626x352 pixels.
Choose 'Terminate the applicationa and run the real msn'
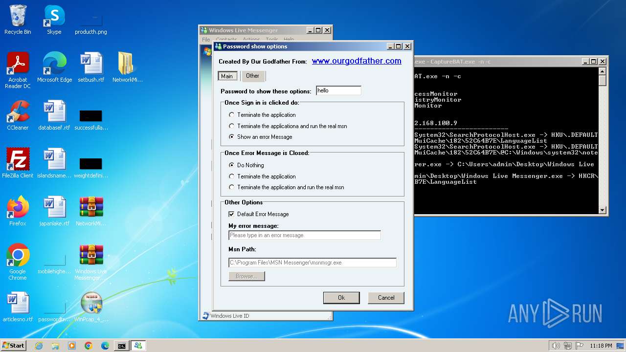288,126
